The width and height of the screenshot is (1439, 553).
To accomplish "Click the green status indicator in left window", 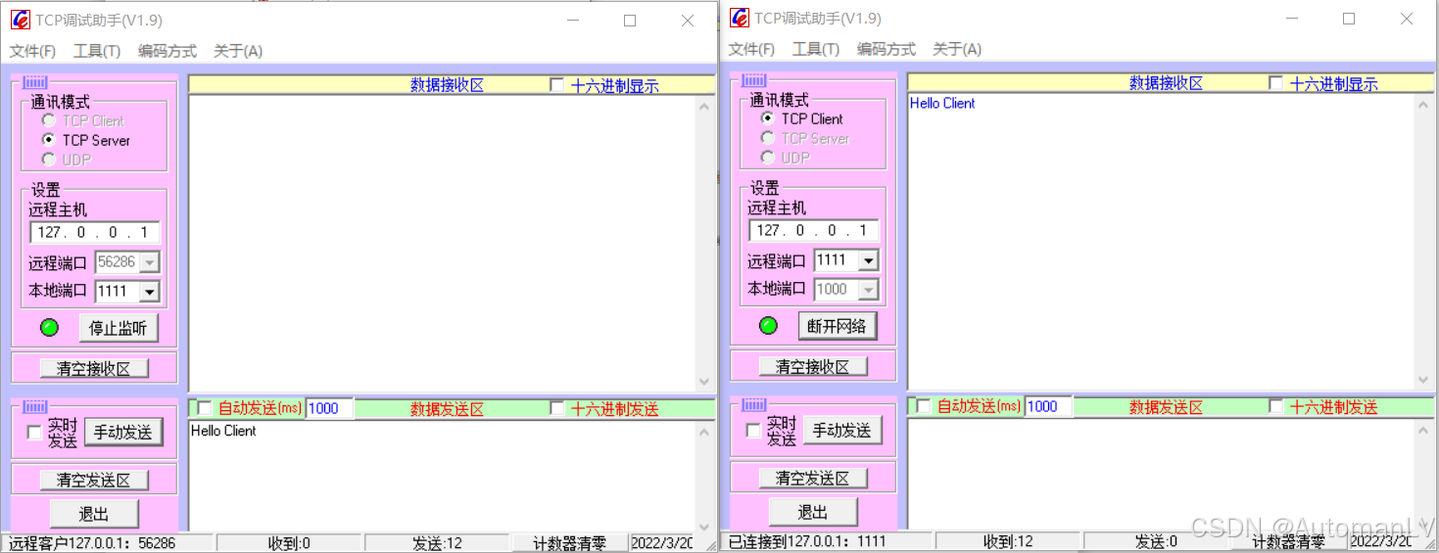I will (x=49, y=327).
